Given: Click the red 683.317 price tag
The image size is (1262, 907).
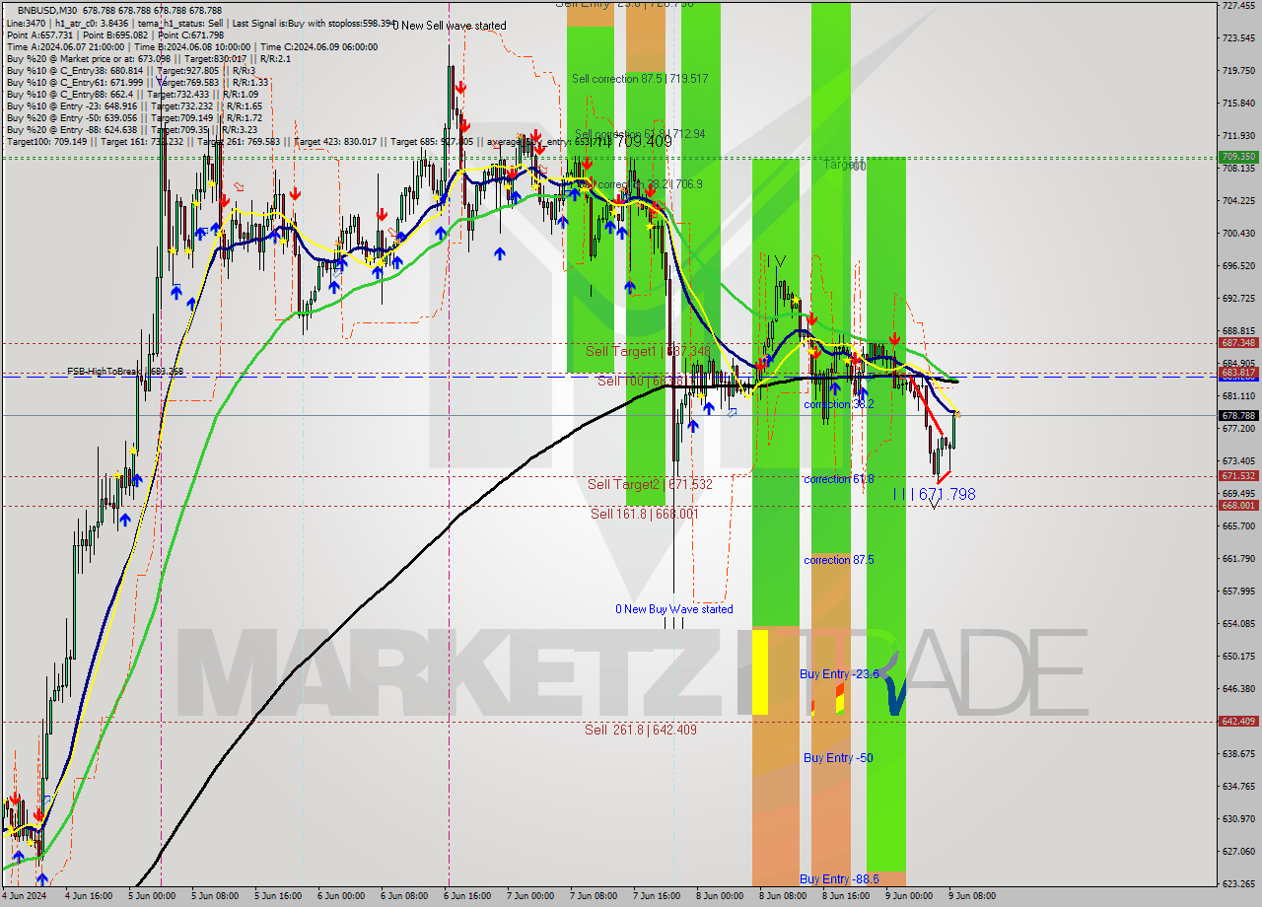Looking at the screenshot, I should click(x=1238, y=373).
